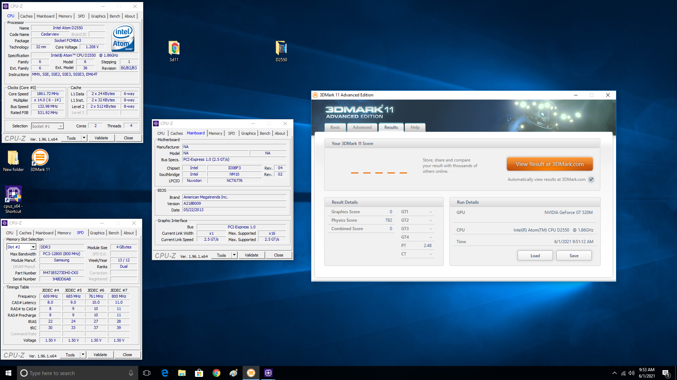
Task: Click Tools button in Mainboard window
Action: 221,255
